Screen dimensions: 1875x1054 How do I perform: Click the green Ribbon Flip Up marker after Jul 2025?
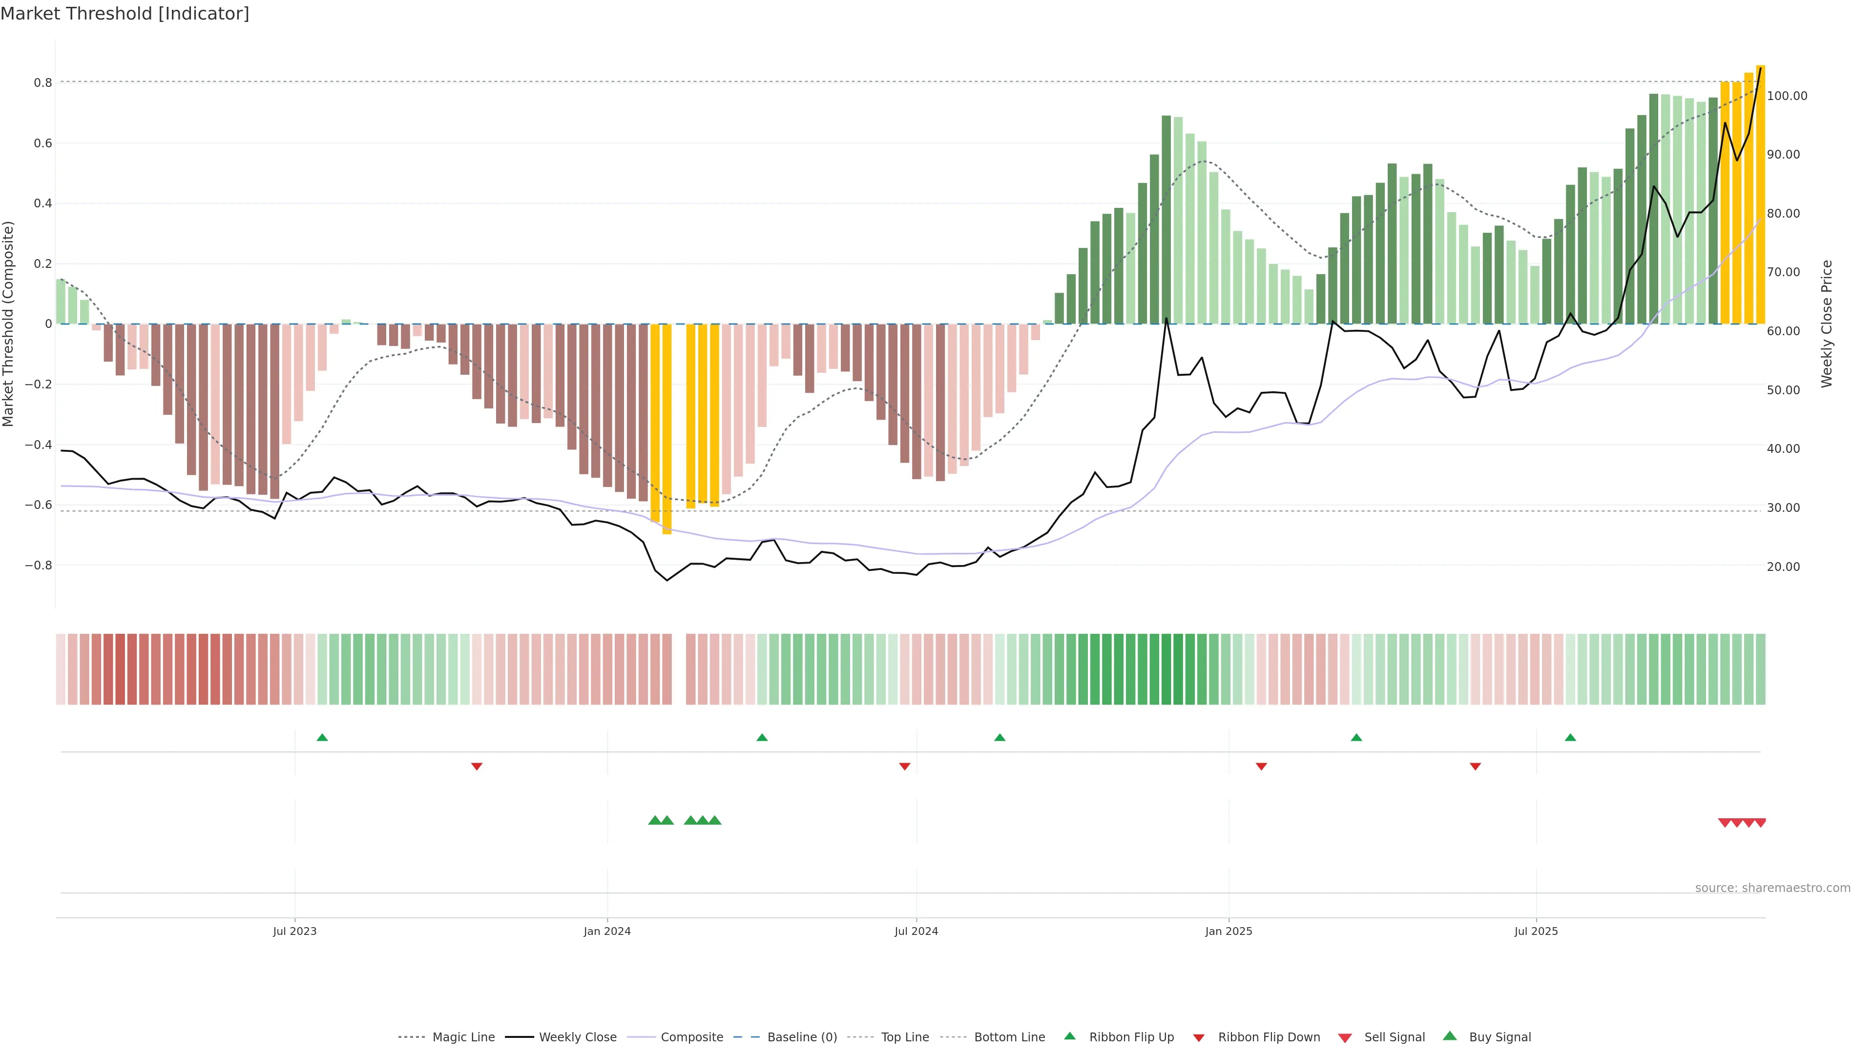pyautogui.click(x=1571, y=738)
